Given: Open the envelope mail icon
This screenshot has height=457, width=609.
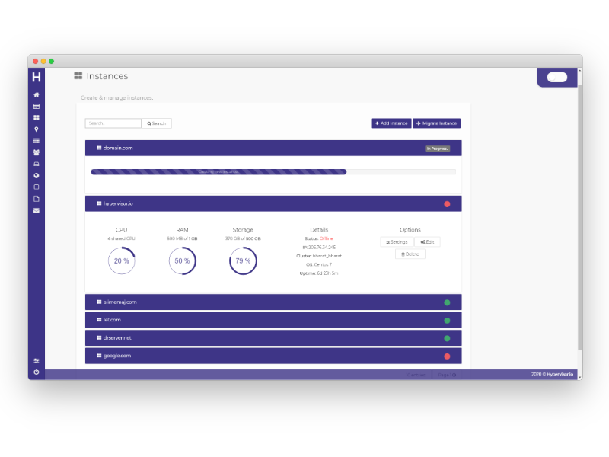Looking at the screenshot, I should coord(36,210).
